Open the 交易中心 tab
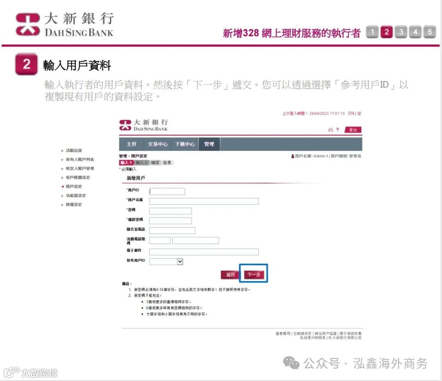 point(158,144)
